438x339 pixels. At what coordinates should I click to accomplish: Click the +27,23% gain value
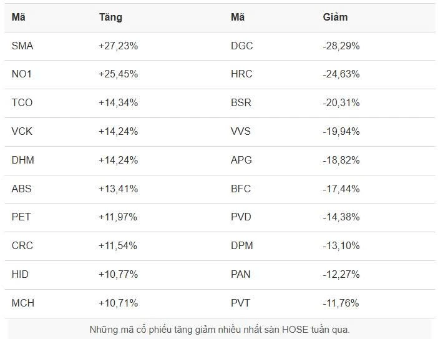118,46
